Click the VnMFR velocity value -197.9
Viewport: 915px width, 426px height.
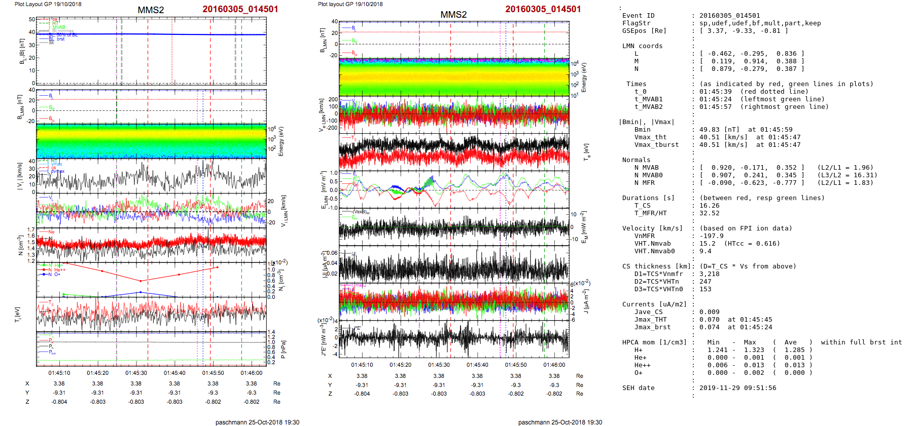[711, 236]
